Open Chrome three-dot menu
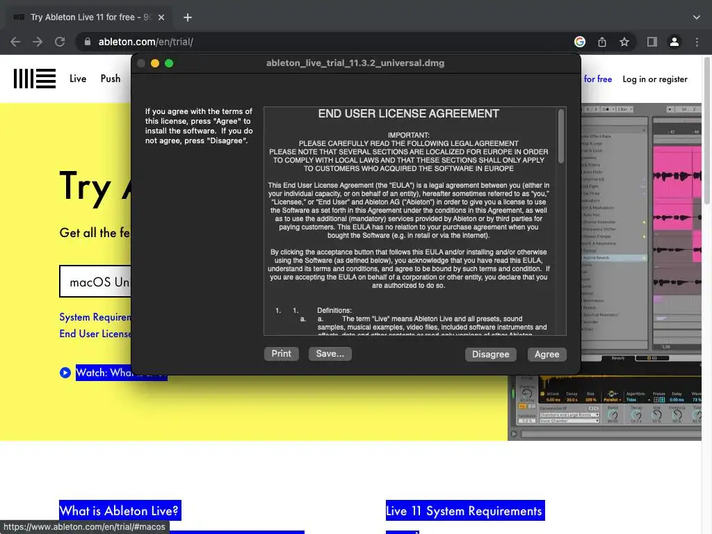 [697, 42]
